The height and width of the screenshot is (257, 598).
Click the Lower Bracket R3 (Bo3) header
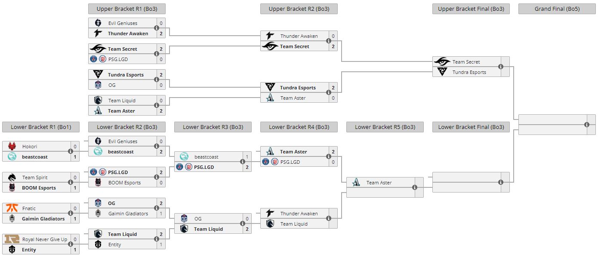pyautogui.click(x=213, y=127)
